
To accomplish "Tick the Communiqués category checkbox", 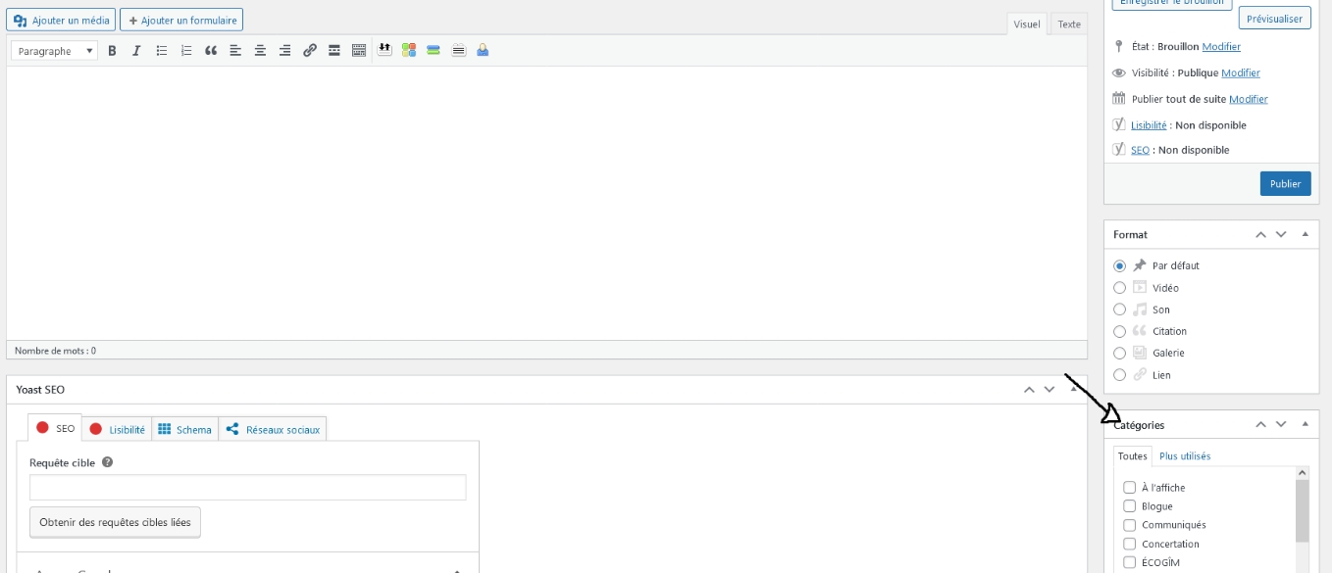I will tap(1129, 525).
